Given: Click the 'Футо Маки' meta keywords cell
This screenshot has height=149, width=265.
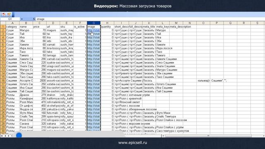Looking at the screenshot, I should pos(163,113).
